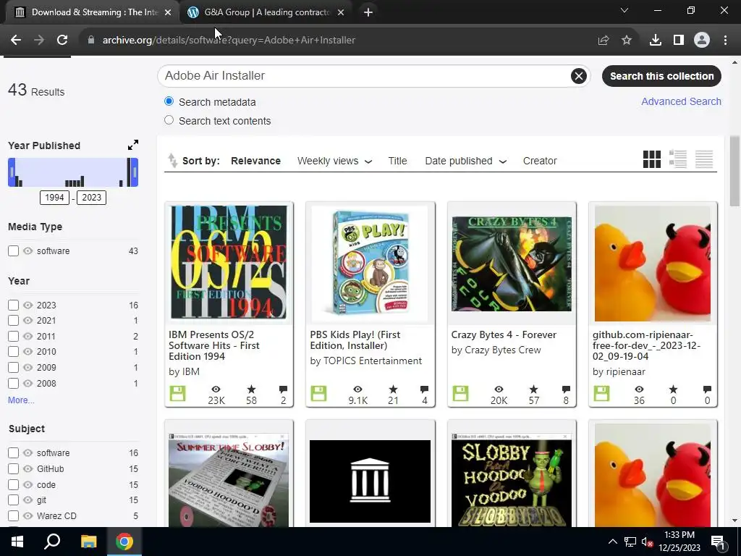Open IBM Presents OS/2 Software Hits title
This screenshot has width=741, height=556.
pos(214,345)
